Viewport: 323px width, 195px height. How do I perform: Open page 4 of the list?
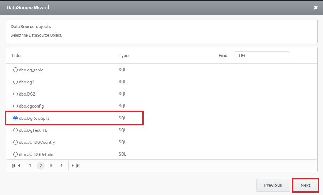pyautogui.click(x=61, y=166)
